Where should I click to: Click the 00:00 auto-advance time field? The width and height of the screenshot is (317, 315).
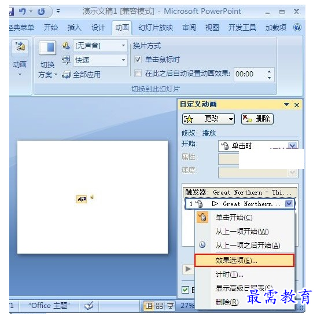click(250, 74)
